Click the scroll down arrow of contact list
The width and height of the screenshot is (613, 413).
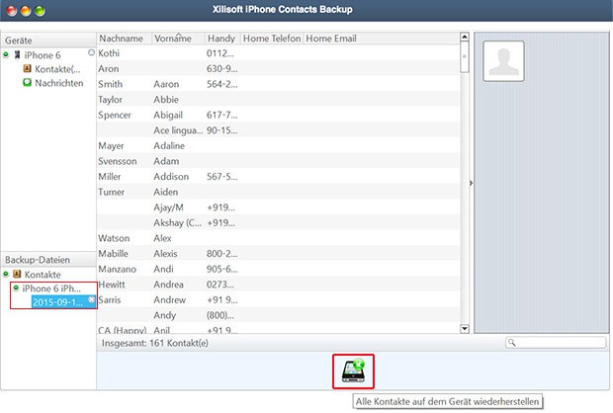coord(465,329)
